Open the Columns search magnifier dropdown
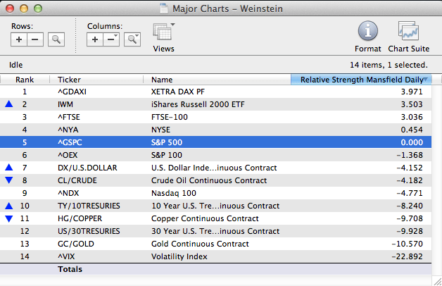This screenshot has width=442, height=286. pyautogui.click(x=132, y=39)
